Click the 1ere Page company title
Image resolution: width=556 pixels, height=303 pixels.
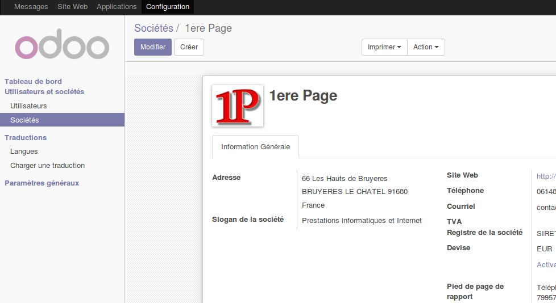(x=303, y=95)
